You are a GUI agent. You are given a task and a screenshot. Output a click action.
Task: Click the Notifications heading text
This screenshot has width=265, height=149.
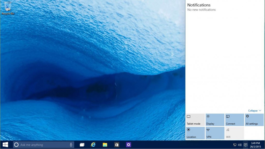pos(199,5)
